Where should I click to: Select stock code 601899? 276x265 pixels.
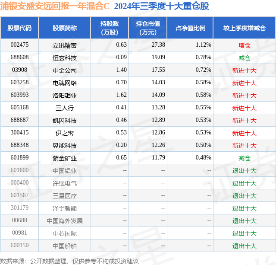click(x=19, y=157)
